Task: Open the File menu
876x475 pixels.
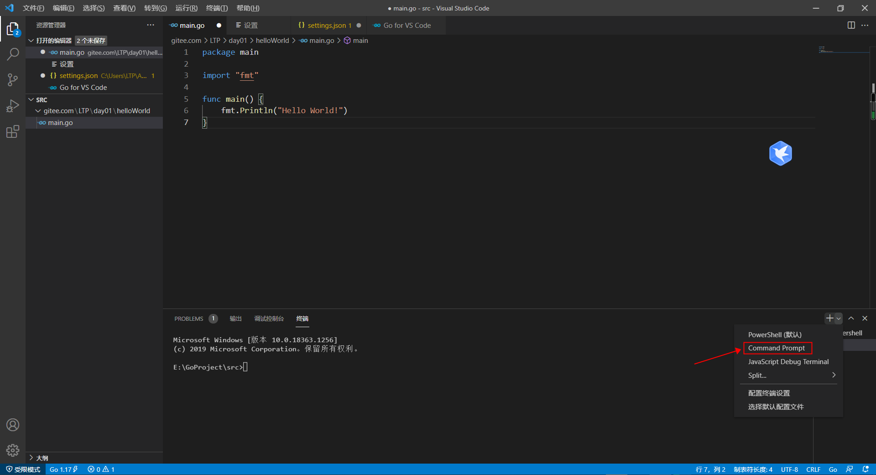Action: click(33, 8)
